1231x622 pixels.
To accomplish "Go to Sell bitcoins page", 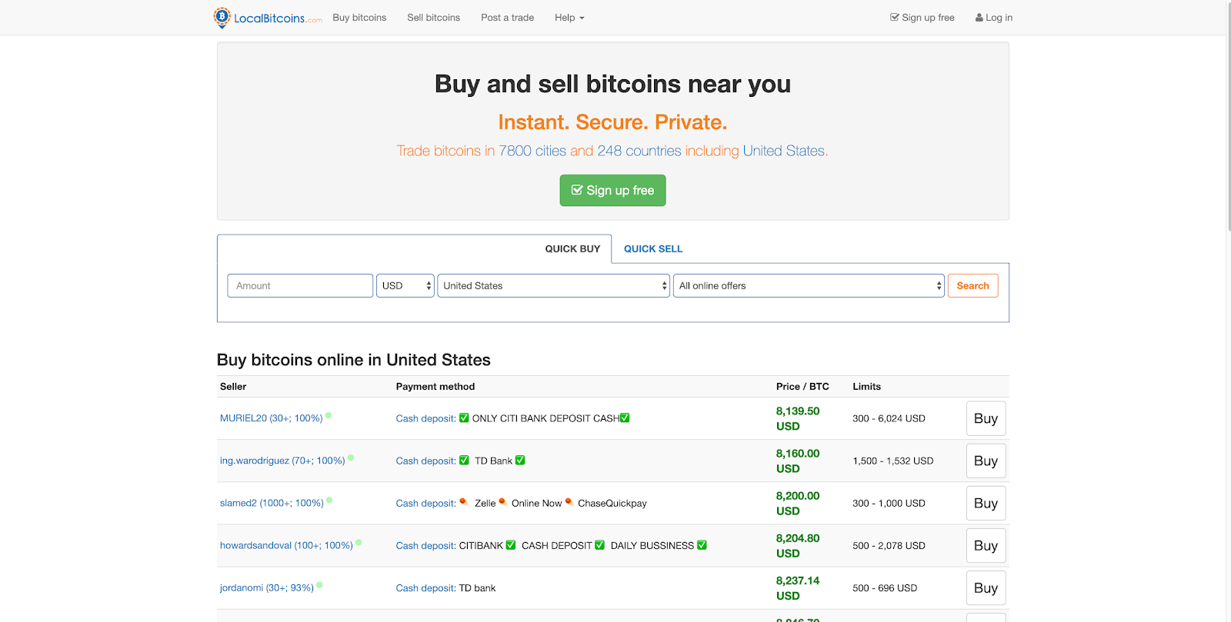I will coord(433,18).
